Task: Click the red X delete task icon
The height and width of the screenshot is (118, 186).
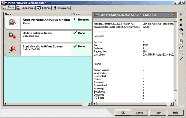Action: (181, 59)
